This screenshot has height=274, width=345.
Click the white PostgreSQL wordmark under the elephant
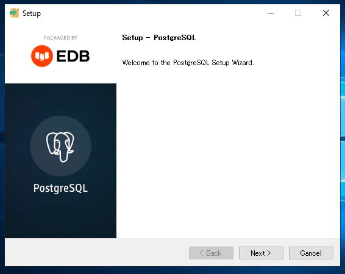[x=60, y=188]
